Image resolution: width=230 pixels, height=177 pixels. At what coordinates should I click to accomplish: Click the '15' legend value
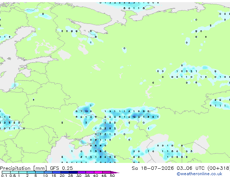54,176
